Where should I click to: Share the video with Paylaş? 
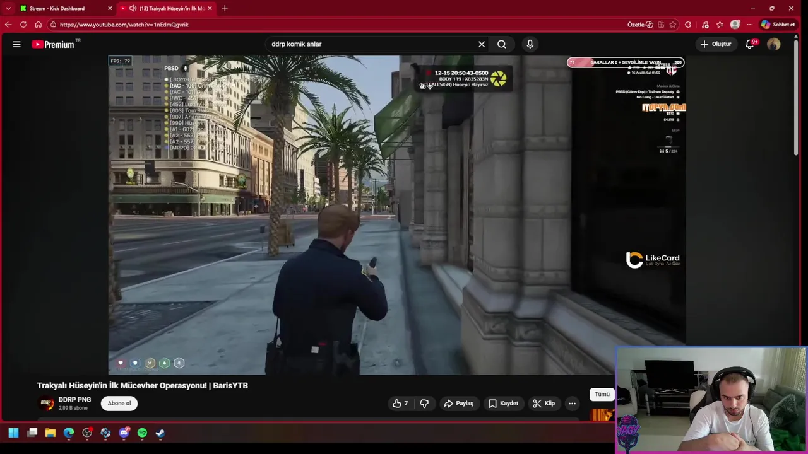pyautogui.click(x=458, y=404)
